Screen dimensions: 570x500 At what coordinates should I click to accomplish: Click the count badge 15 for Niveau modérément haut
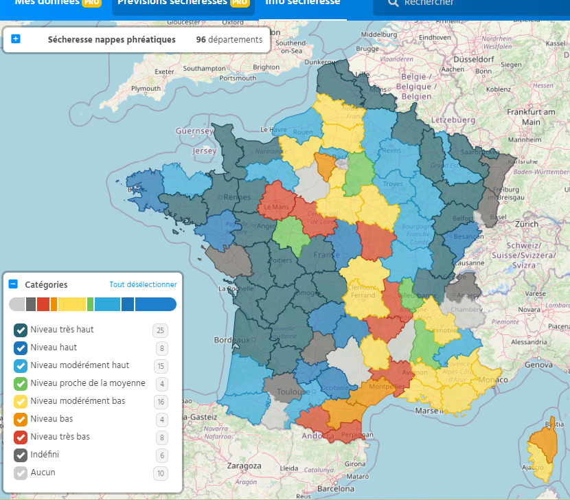pos(161,366)
